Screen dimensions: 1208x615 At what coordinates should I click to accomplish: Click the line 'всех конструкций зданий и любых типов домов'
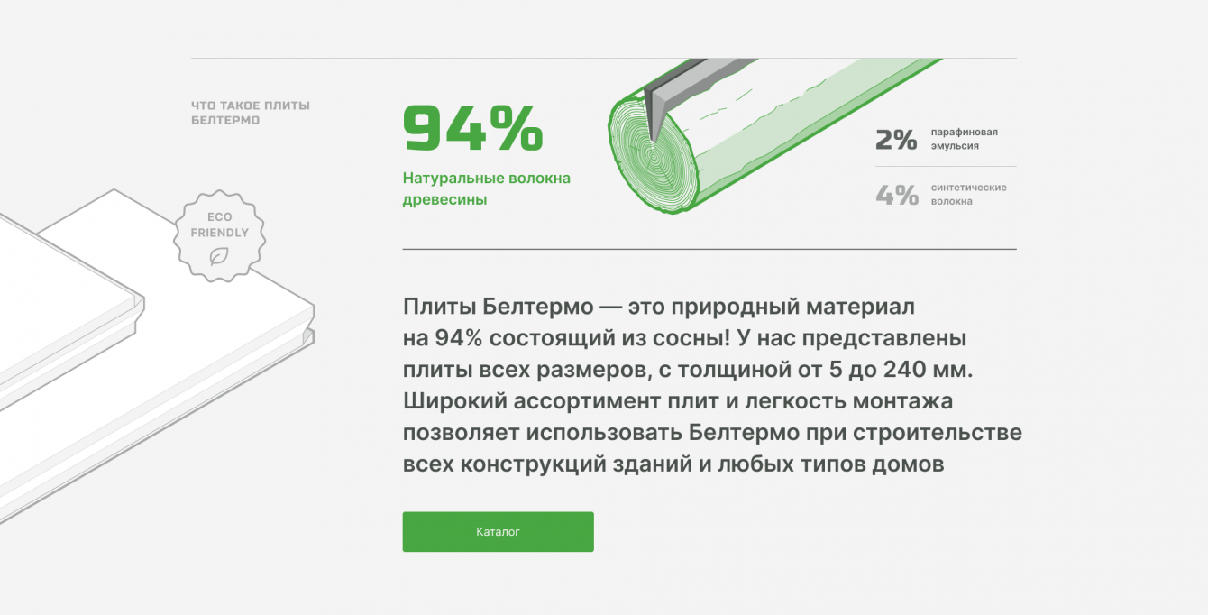[x=673, y=464]
